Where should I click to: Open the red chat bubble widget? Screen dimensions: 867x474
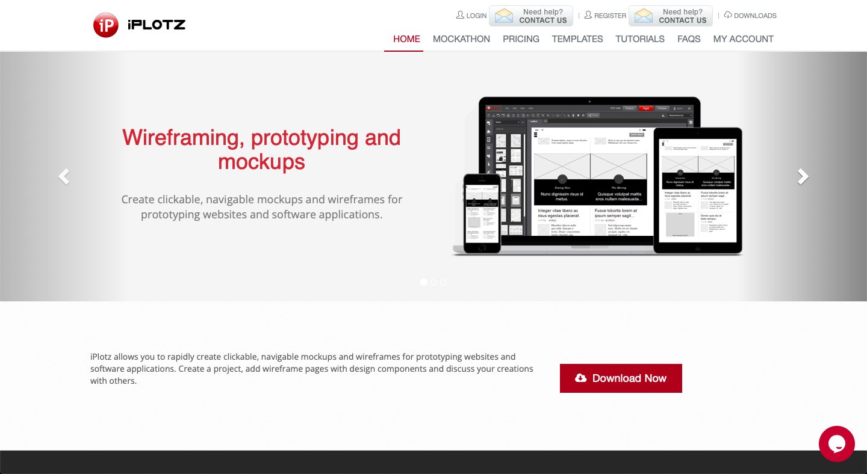click(837, 444)
